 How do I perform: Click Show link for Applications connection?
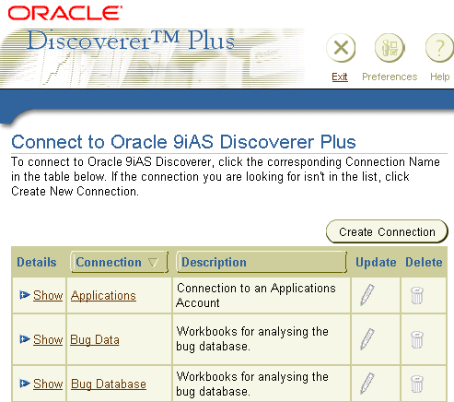click(x=48, y=295)
